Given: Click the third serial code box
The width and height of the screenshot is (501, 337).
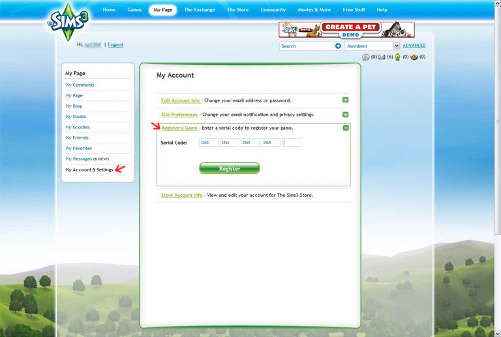Looking at the screenshot, I should pyautogui.click(x=250, y=142).
